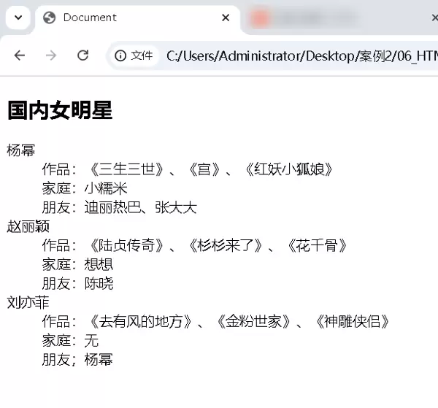
Task: Select the 朋友：迪丽热巴、张大大 line
Action: point(119,207)
